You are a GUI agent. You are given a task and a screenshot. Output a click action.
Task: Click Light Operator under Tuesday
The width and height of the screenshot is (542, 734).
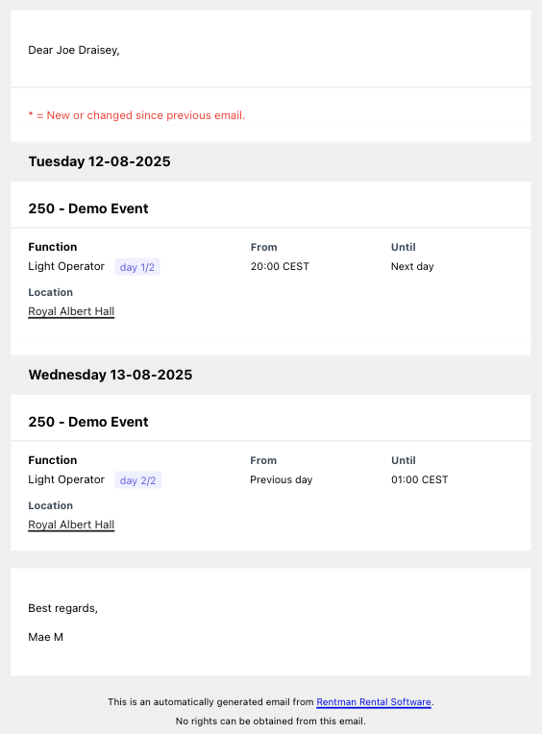[x=66, y=266]
